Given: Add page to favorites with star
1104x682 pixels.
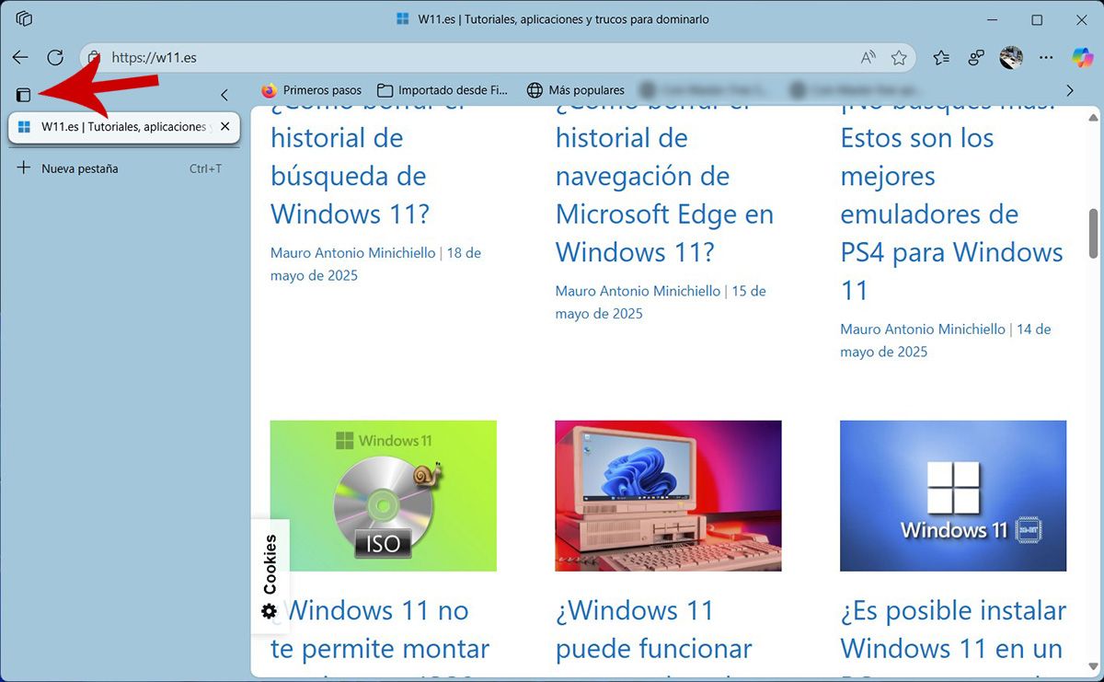Looking at the screenshot, I should point(899,57).
